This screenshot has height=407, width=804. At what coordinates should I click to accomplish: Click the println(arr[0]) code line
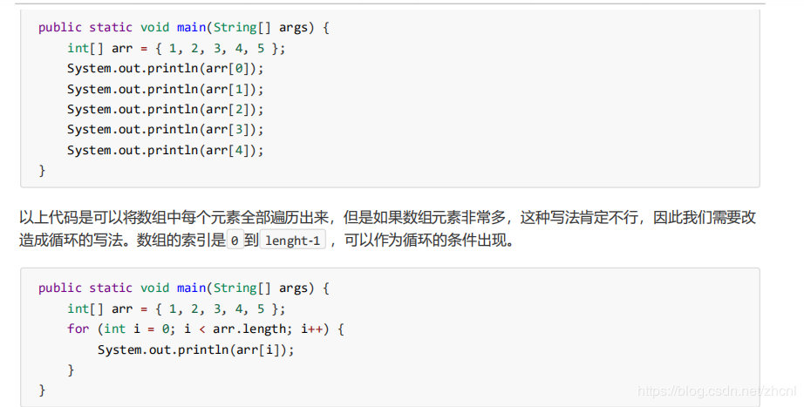[x=165, y=68]
